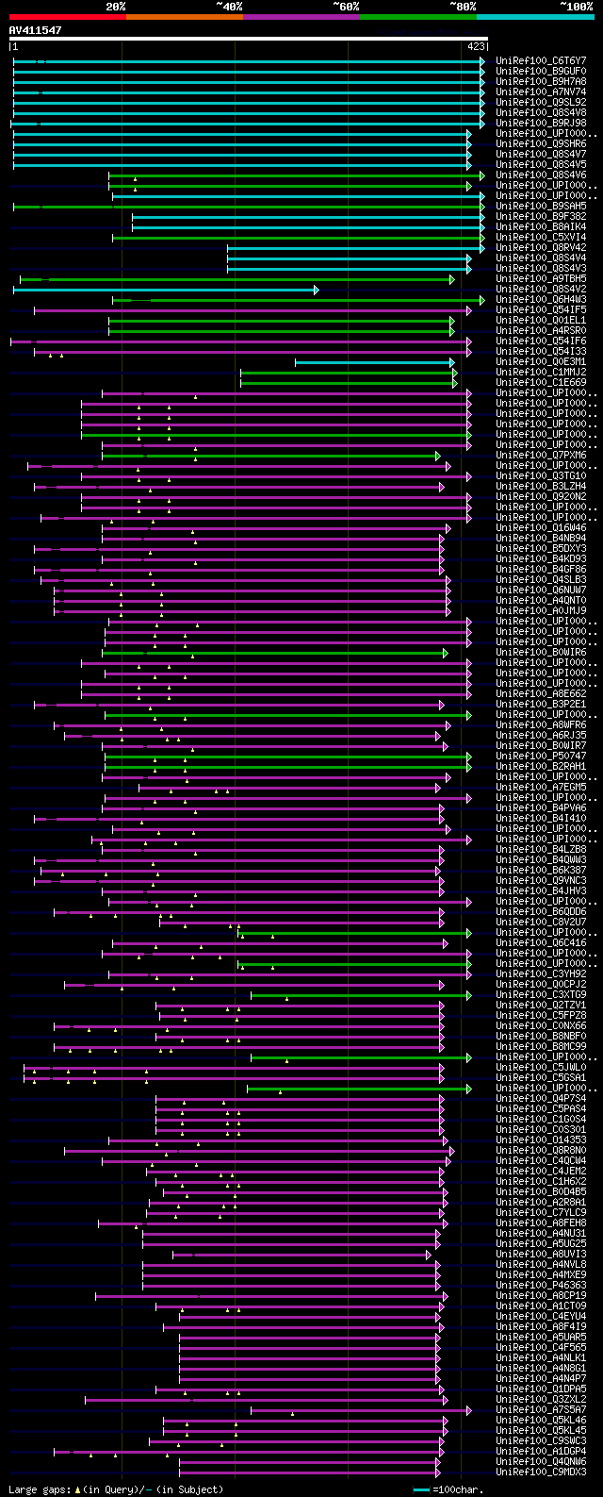
Task: Select the UniRef100_Q9SHR6 label
Action: coord(541,143)
